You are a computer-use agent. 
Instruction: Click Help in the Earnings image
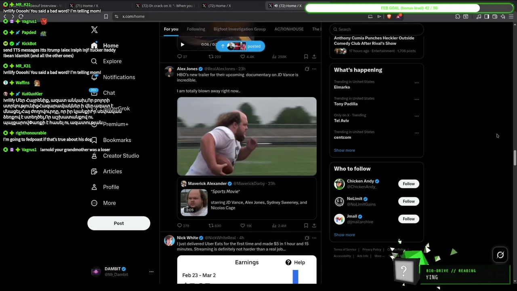pyautogui.click(x=295, y=262)
